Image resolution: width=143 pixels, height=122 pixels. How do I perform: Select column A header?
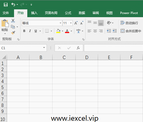(x=18, y=57)
